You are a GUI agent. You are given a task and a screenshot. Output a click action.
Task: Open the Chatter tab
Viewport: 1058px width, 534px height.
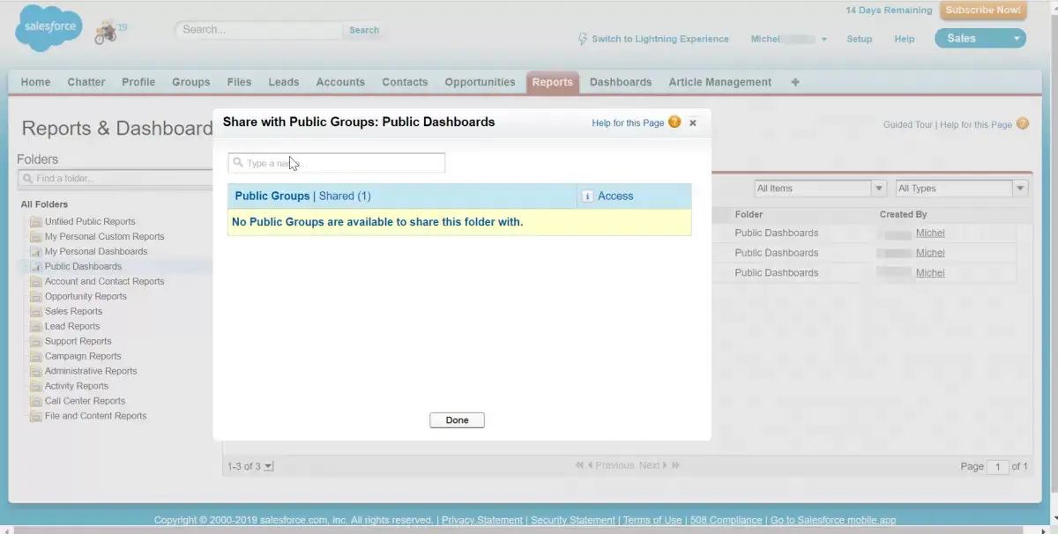(86, 82)
